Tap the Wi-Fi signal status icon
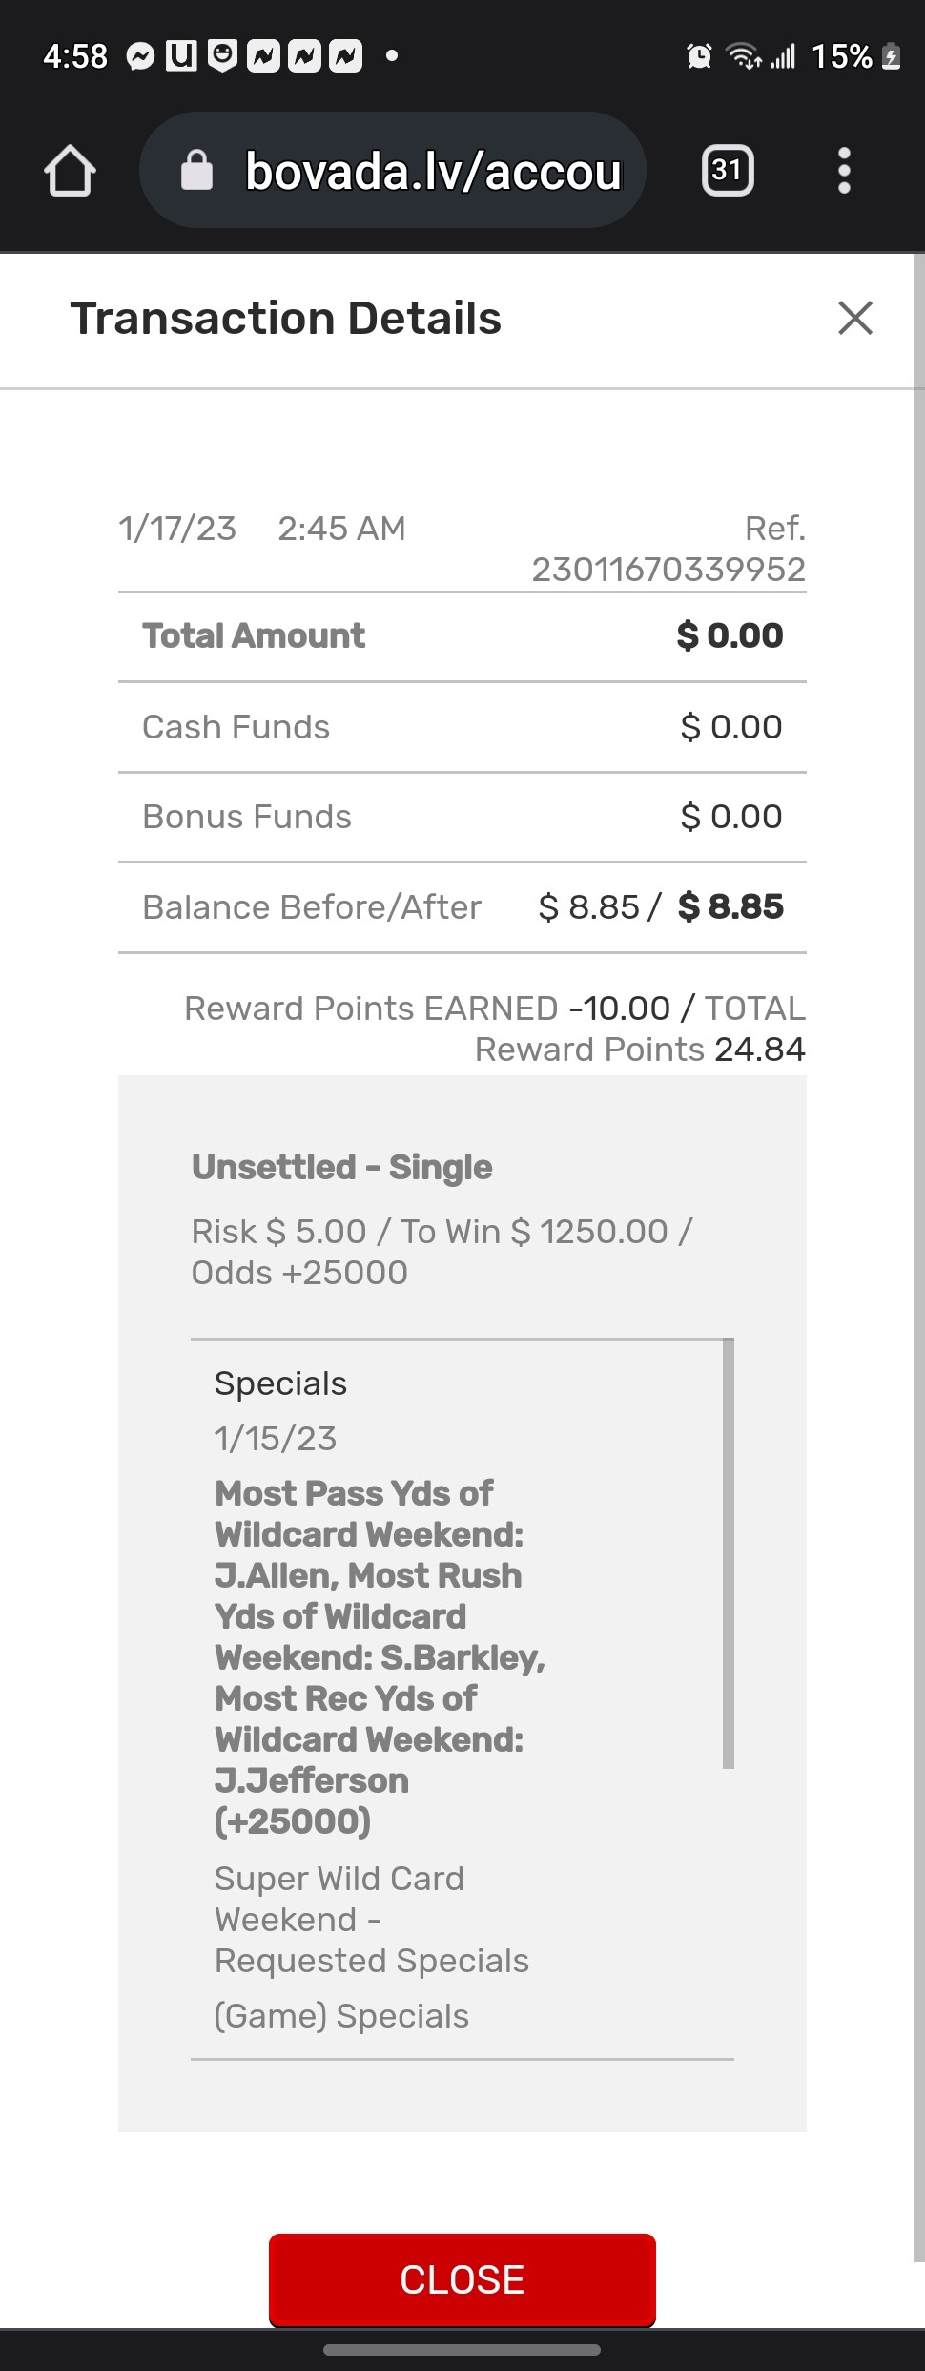925x2371 pixels. (x=743, y=57)
